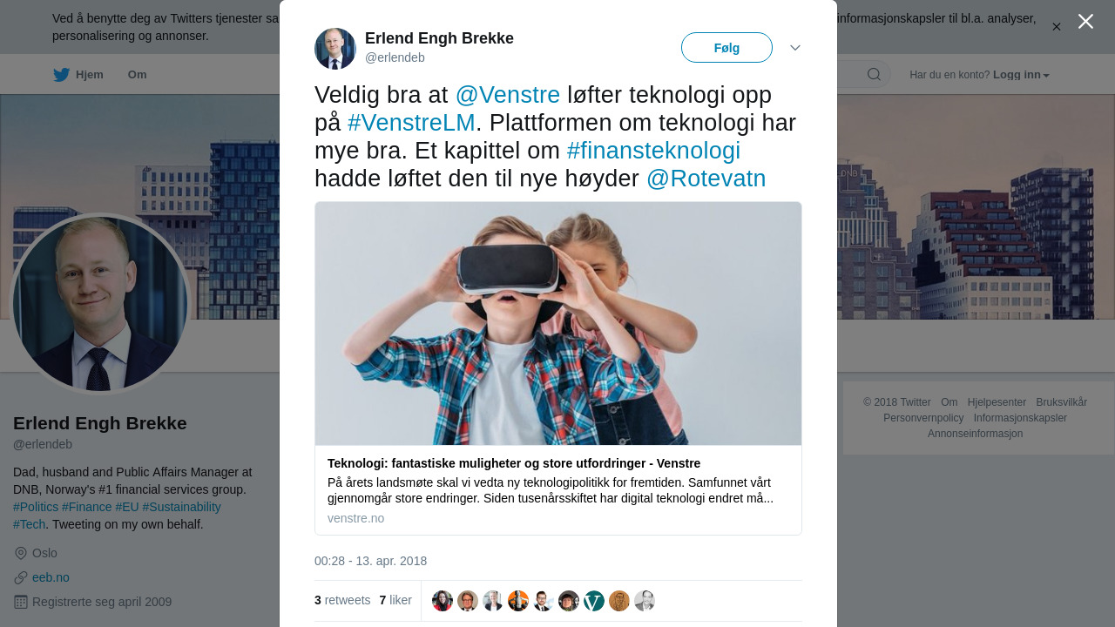
Task: Click the green Venstre V liker avatar
Action: pyautogui.click(x=594, y=601)
